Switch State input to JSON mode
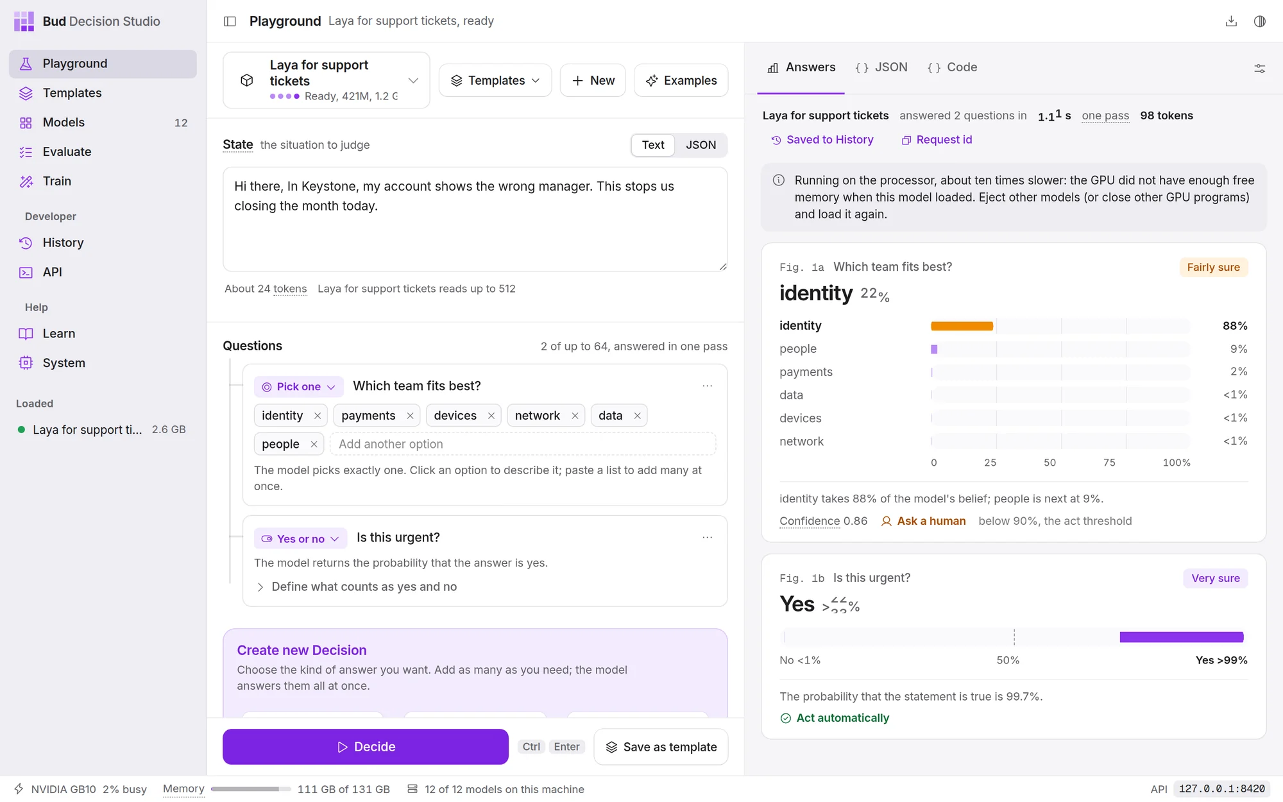1283x802 pixels. tap(701, 145)
